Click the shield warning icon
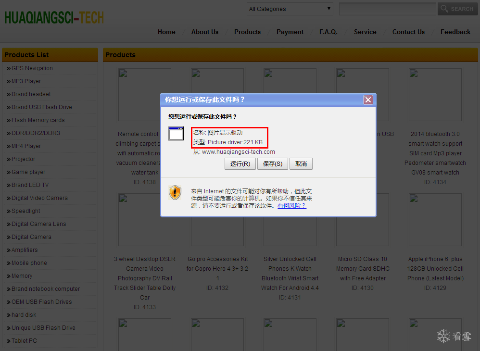Screen dimensions: 480x351 [x=175, y=193]
